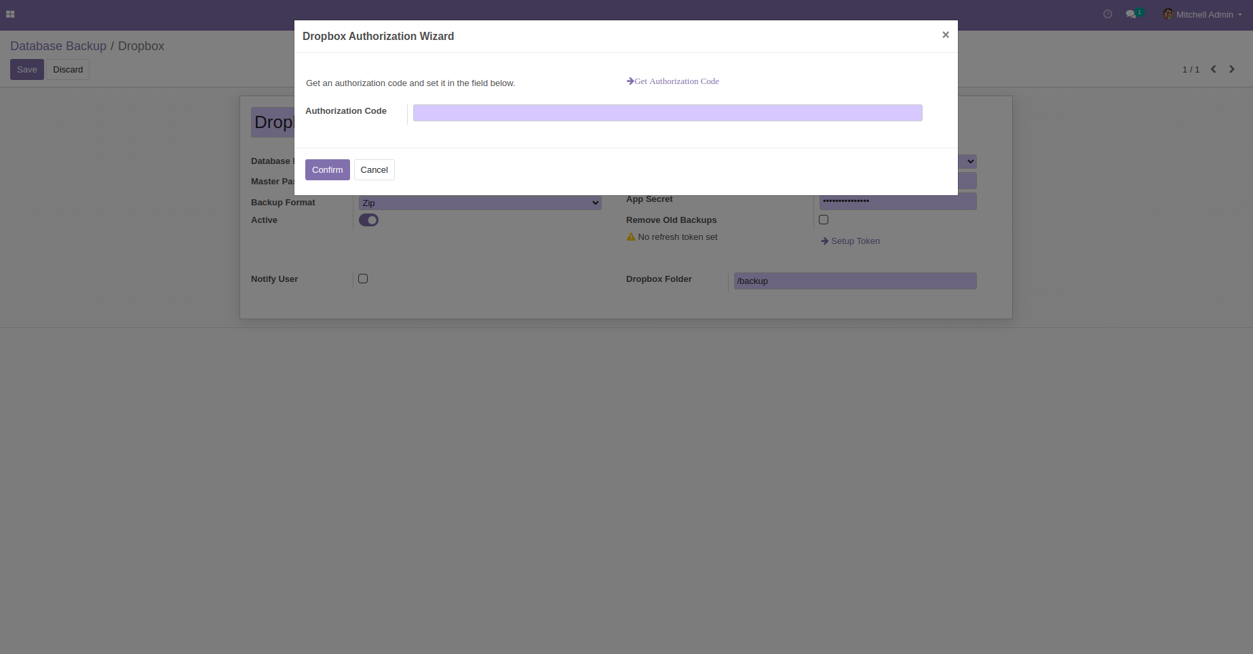1253x654 pixels.
Task: Close the Dropbox Authorization Wizard dialog
Action: 945,35
